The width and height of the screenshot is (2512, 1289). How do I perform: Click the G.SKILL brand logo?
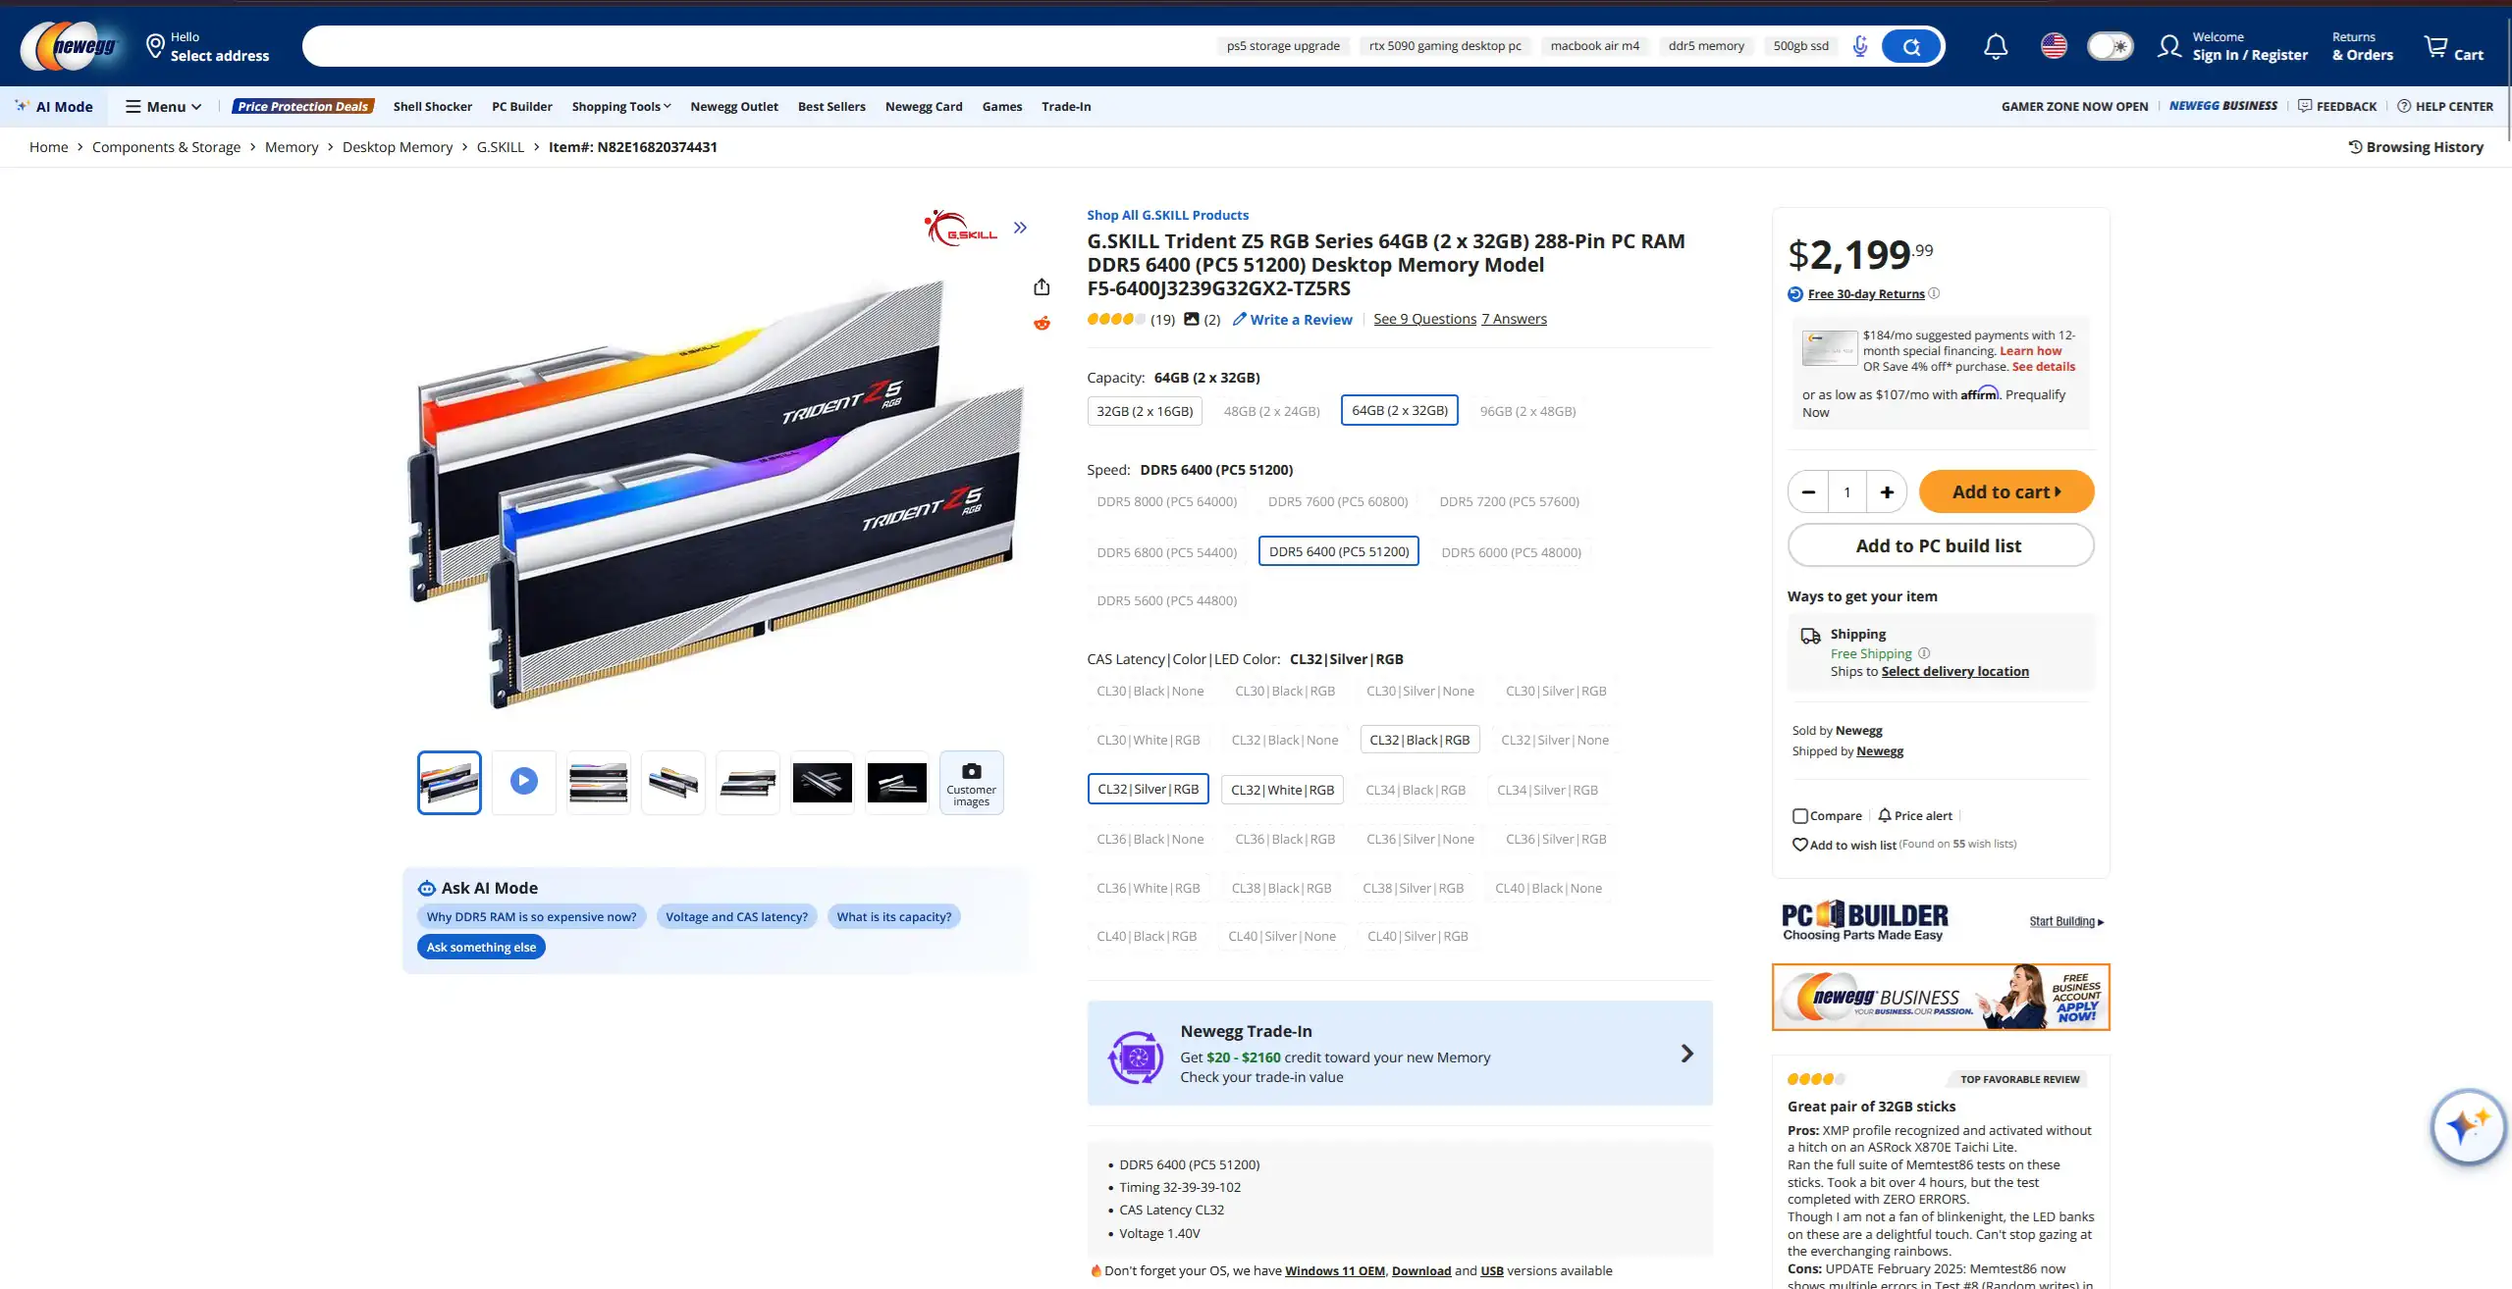pos(961,228)
